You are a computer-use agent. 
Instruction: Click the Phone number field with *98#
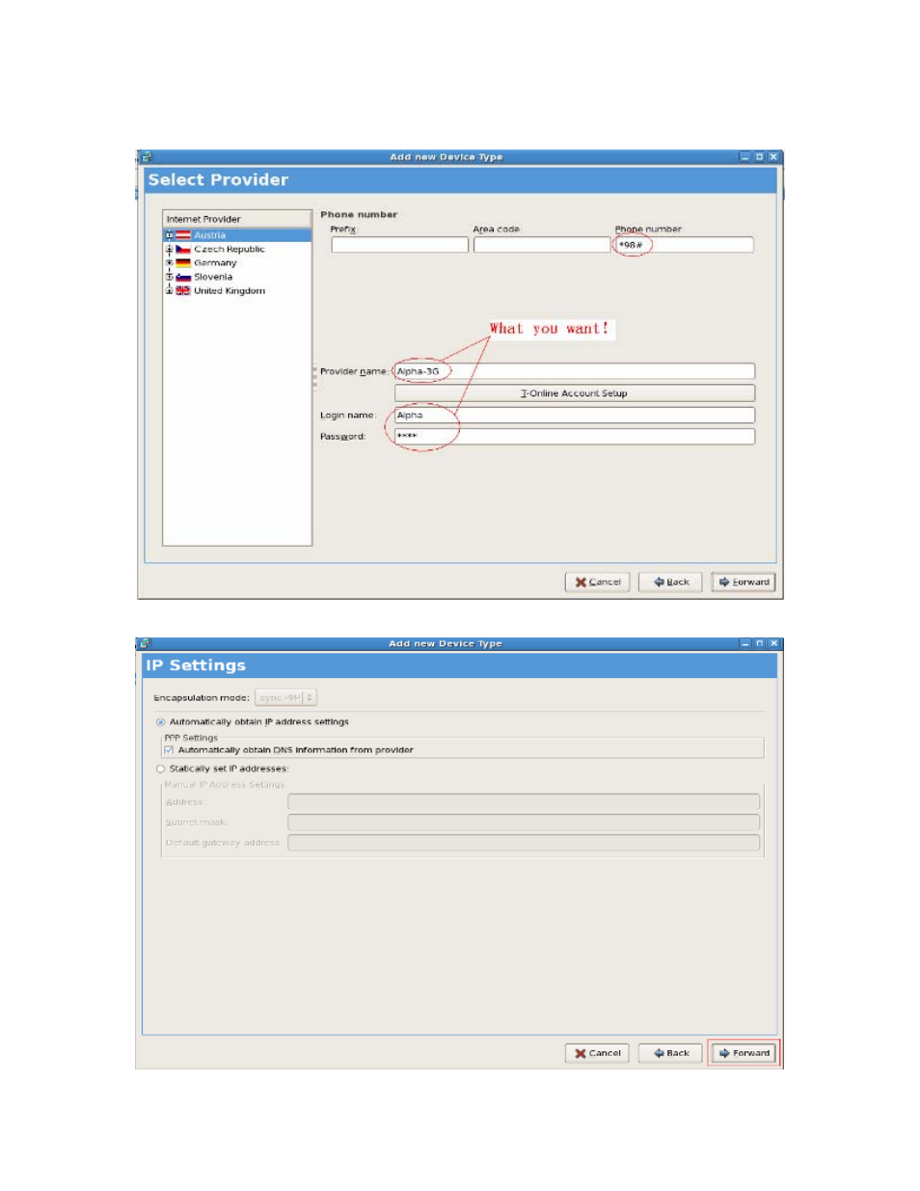[x=684, y=245]
